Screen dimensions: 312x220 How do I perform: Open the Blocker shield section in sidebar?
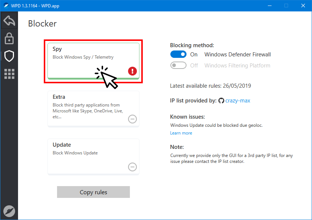tap(9, 56)
